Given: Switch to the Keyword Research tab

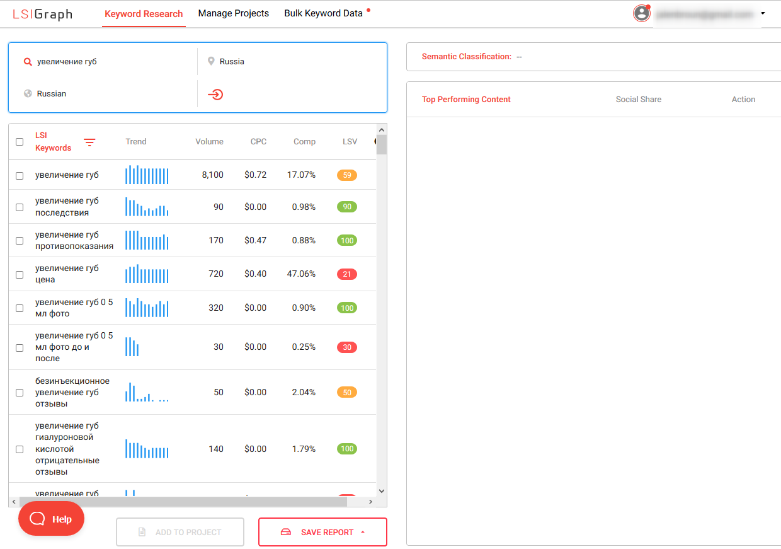Looking at the screenshot, I should [x=144, y=14].
